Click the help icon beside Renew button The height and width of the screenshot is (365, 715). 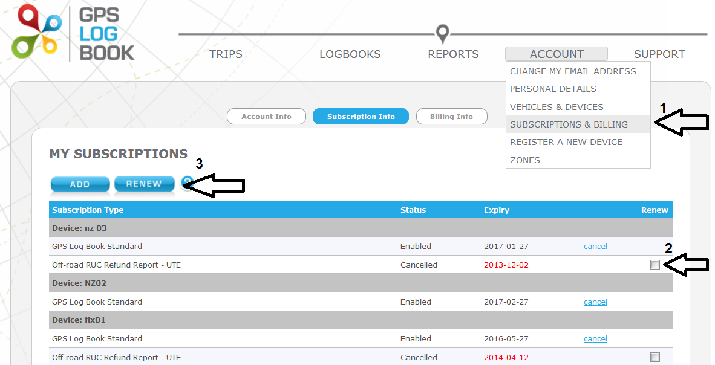coord(186,182)
